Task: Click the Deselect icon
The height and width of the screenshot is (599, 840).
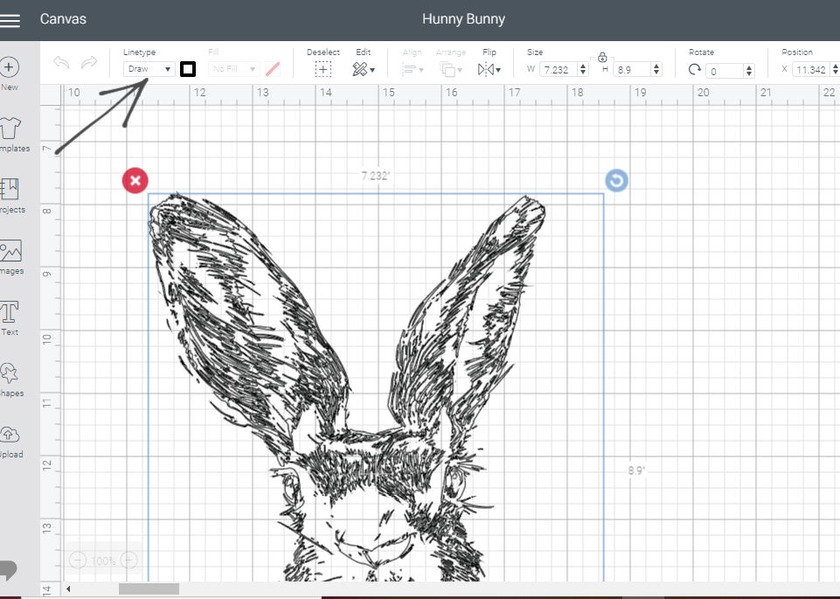Action: [x=323, y=69]
